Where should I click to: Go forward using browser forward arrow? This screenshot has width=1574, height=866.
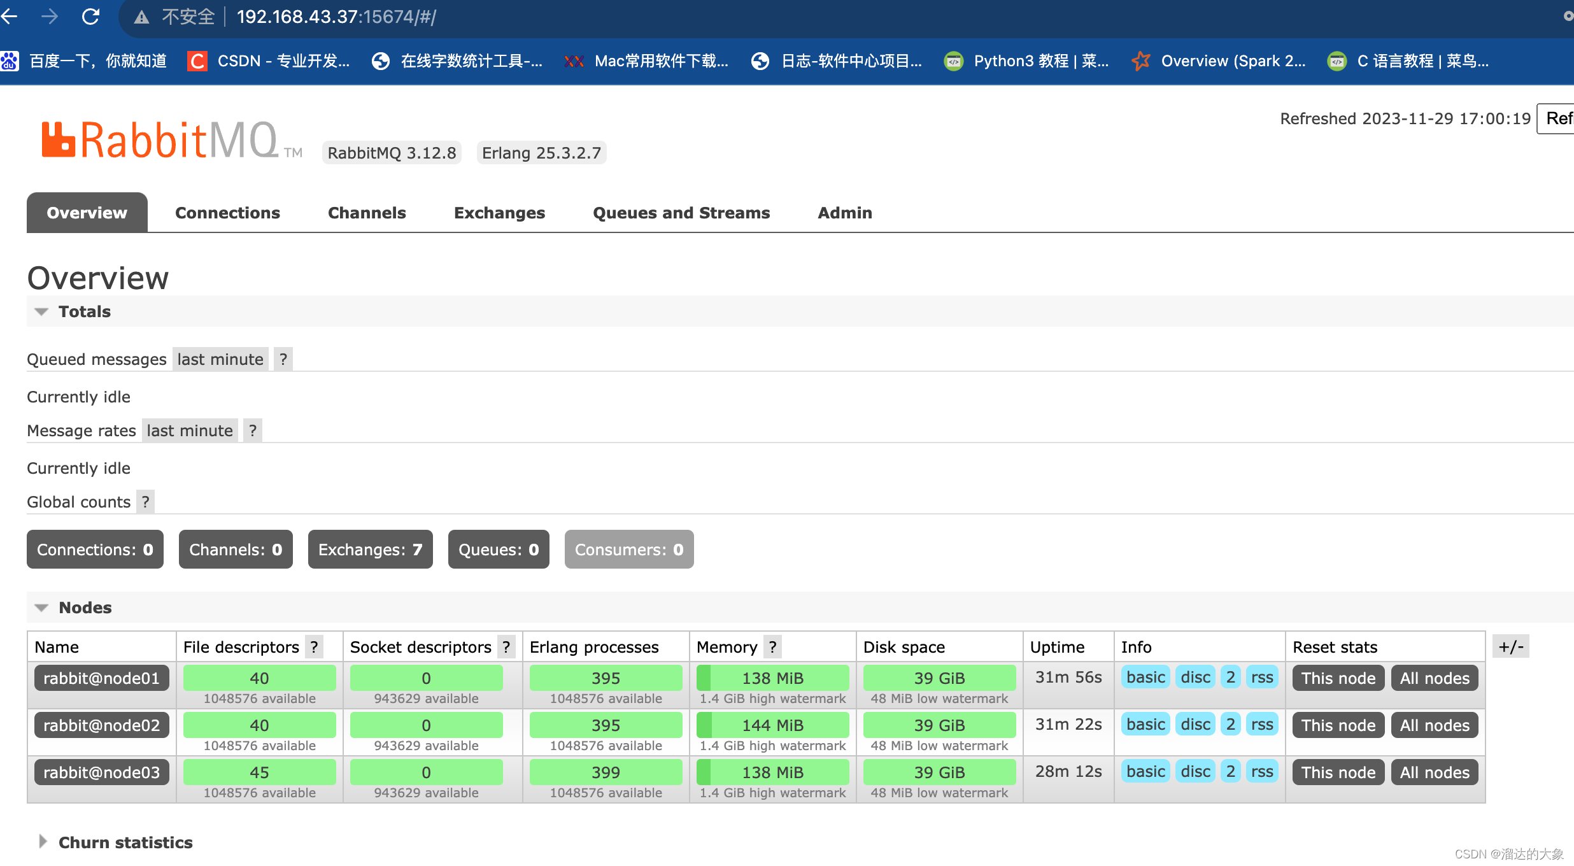(x=50, y=17)
